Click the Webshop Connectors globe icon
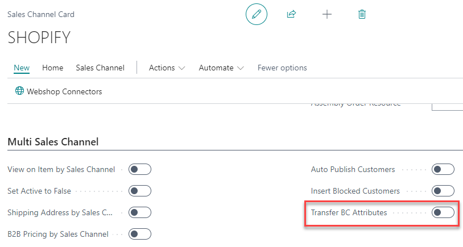The width and height of the screenshot is (463, 247). point(19,91)
